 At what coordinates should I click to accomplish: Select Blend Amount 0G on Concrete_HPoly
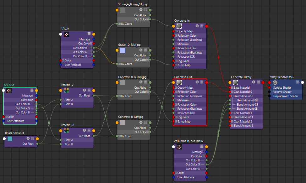(x=247, y=105)
